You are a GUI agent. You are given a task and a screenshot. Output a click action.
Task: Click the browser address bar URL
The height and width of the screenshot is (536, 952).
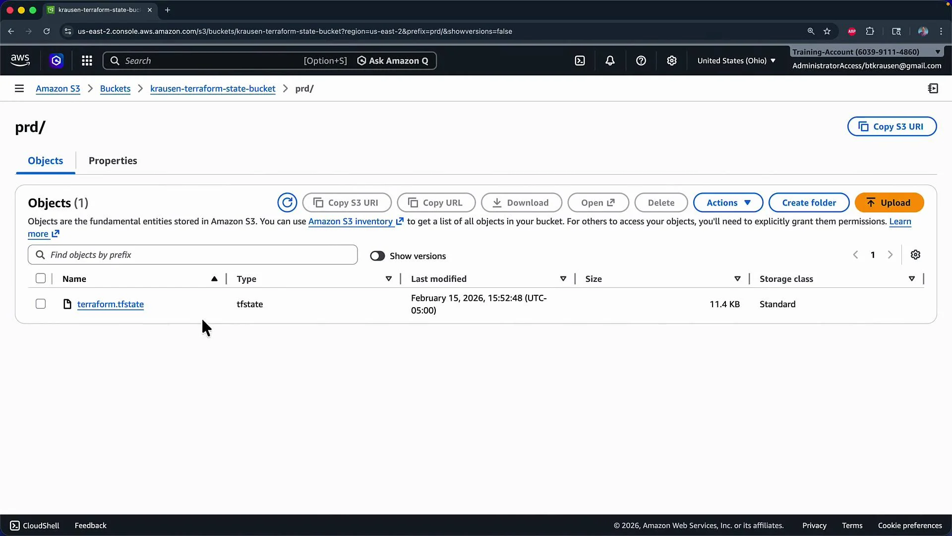295,31
